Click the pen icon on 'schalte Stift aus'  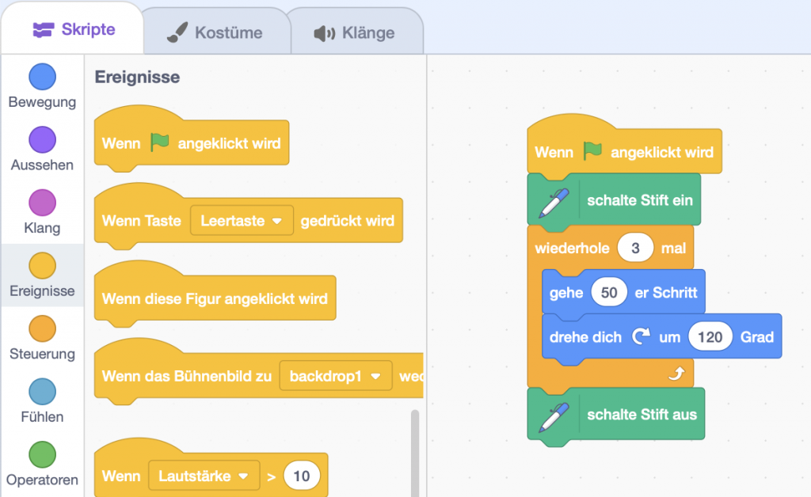pyautogui.click(x=553, y=415)
